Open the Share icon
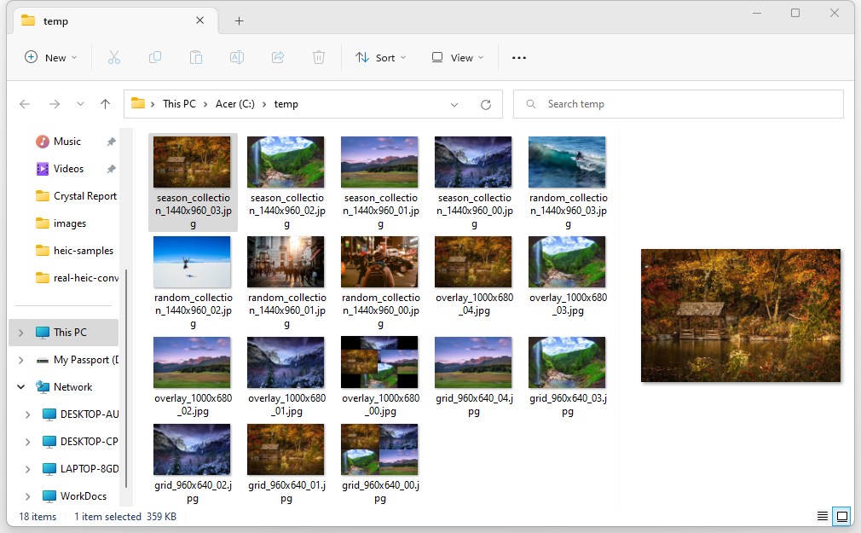 278,57
